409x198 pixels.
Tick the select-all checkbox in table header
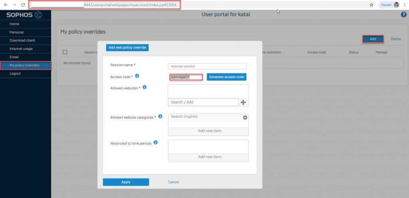tap(65, 52)
